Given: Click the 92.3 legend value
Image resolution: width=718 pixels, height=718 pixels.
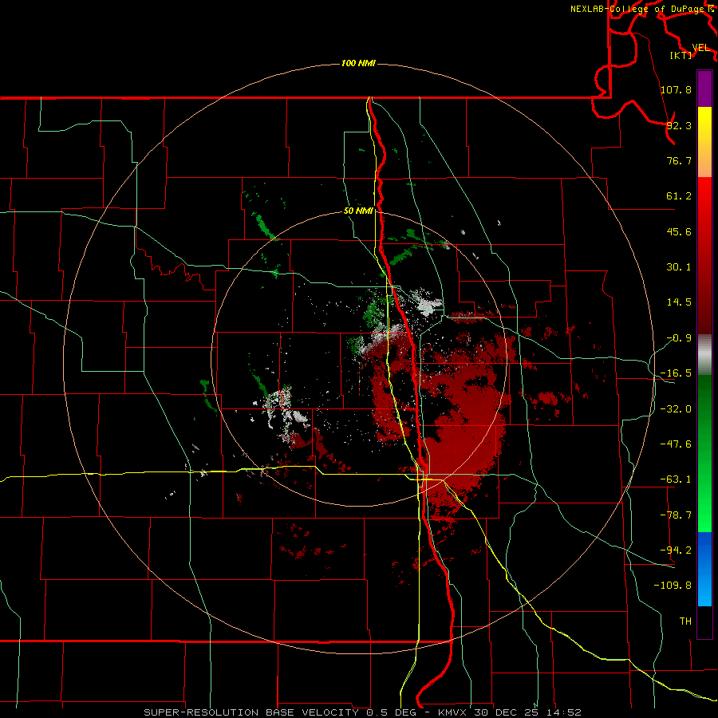Looking at the screenshot, I should point(679,125).
